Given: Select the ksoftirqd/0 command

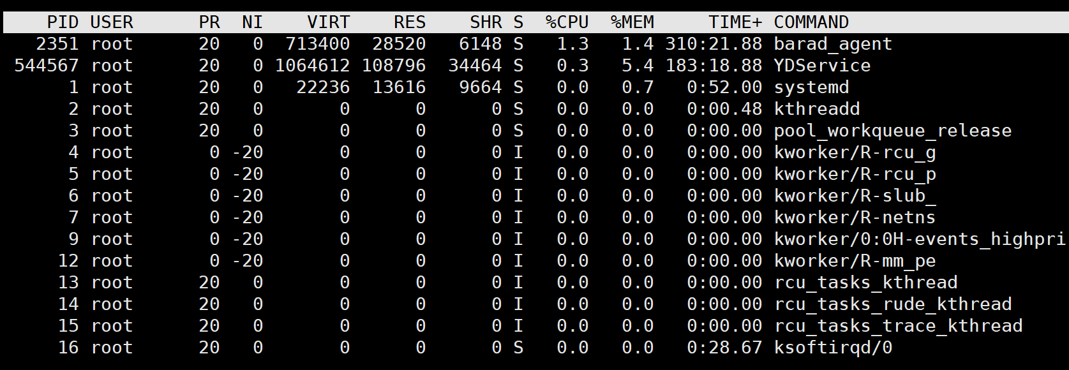Looking at the screenshot, I should tap(833, 348).
